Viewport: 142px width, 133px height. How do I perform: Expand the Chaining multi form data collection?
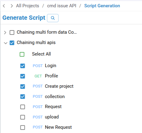5,32
